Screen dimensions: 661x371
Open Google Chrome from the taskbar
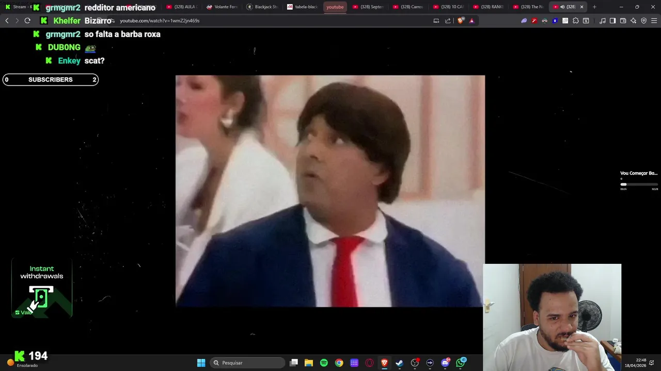pos(339,363)
